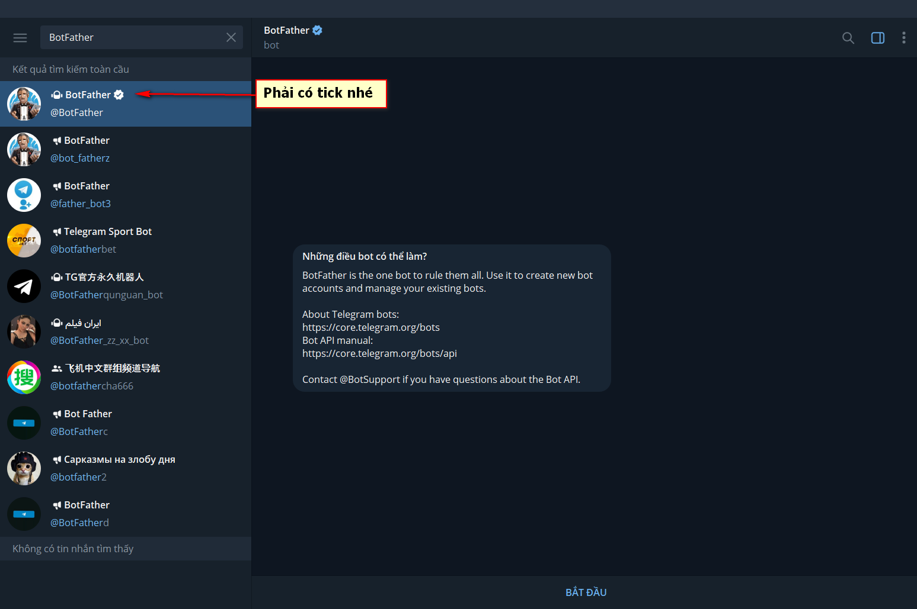Screen dimensions: 917x609
Task: Open the Bot API manual link
Action: pos(379,353)
